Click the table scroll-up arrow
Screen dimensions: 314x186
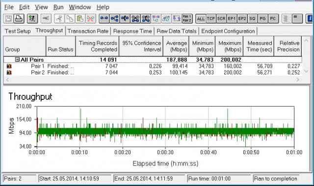tap(306, 41)
